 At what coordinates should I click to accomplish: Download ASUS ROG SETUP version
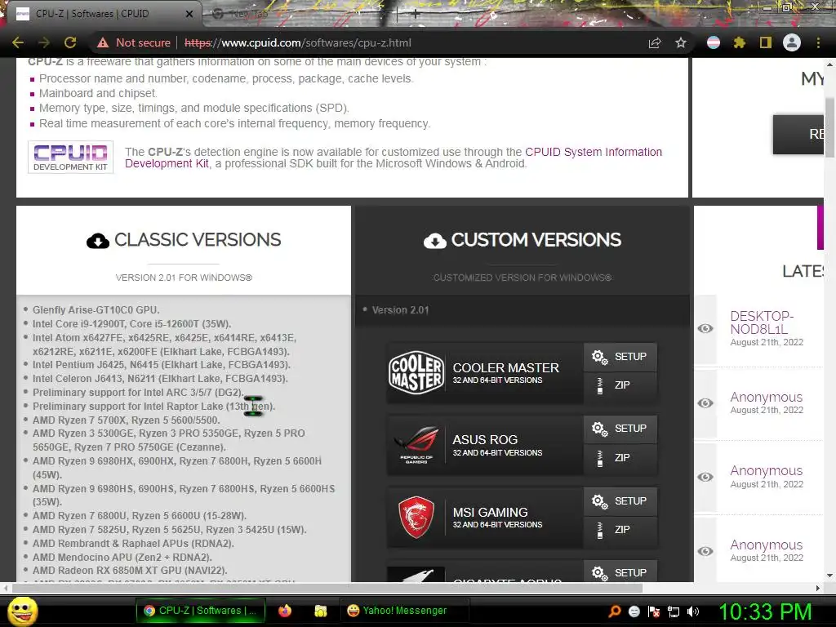(620, 429)
